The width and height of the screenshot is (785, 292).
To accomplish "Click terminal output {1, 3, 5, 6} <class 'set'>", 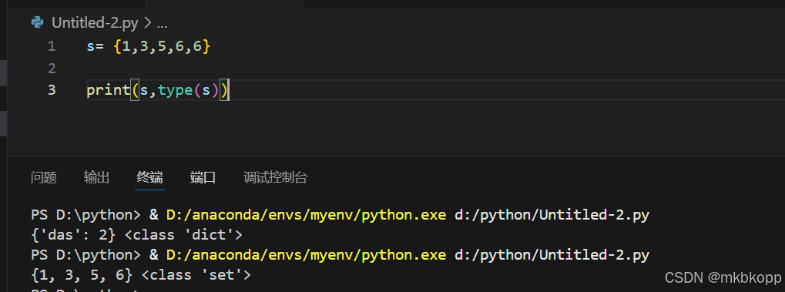I will 141,274.
